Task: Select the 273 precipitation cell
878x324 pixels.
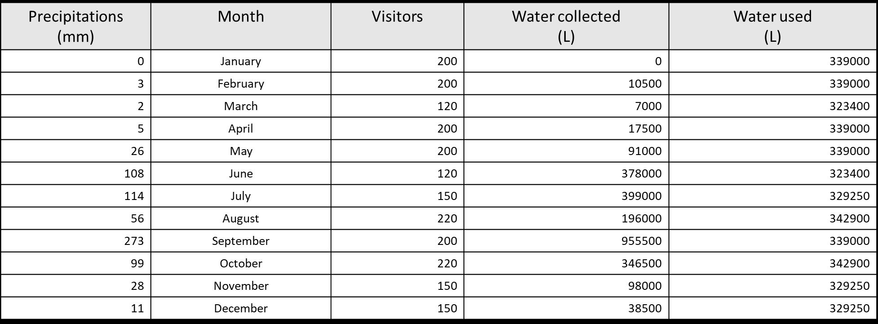Action: pos(75,241)
